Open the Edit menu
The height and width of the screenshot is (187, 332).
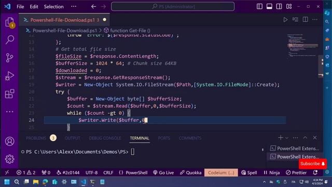tap(34, 7)
